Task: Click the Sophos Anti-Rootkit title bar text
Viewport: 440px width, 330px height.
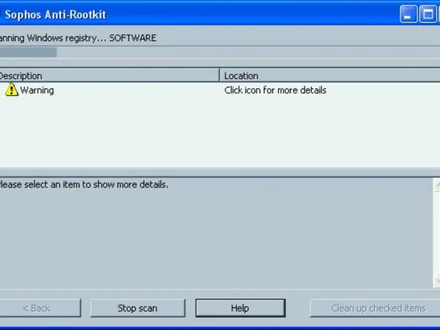Action: (x=56, y=15)
